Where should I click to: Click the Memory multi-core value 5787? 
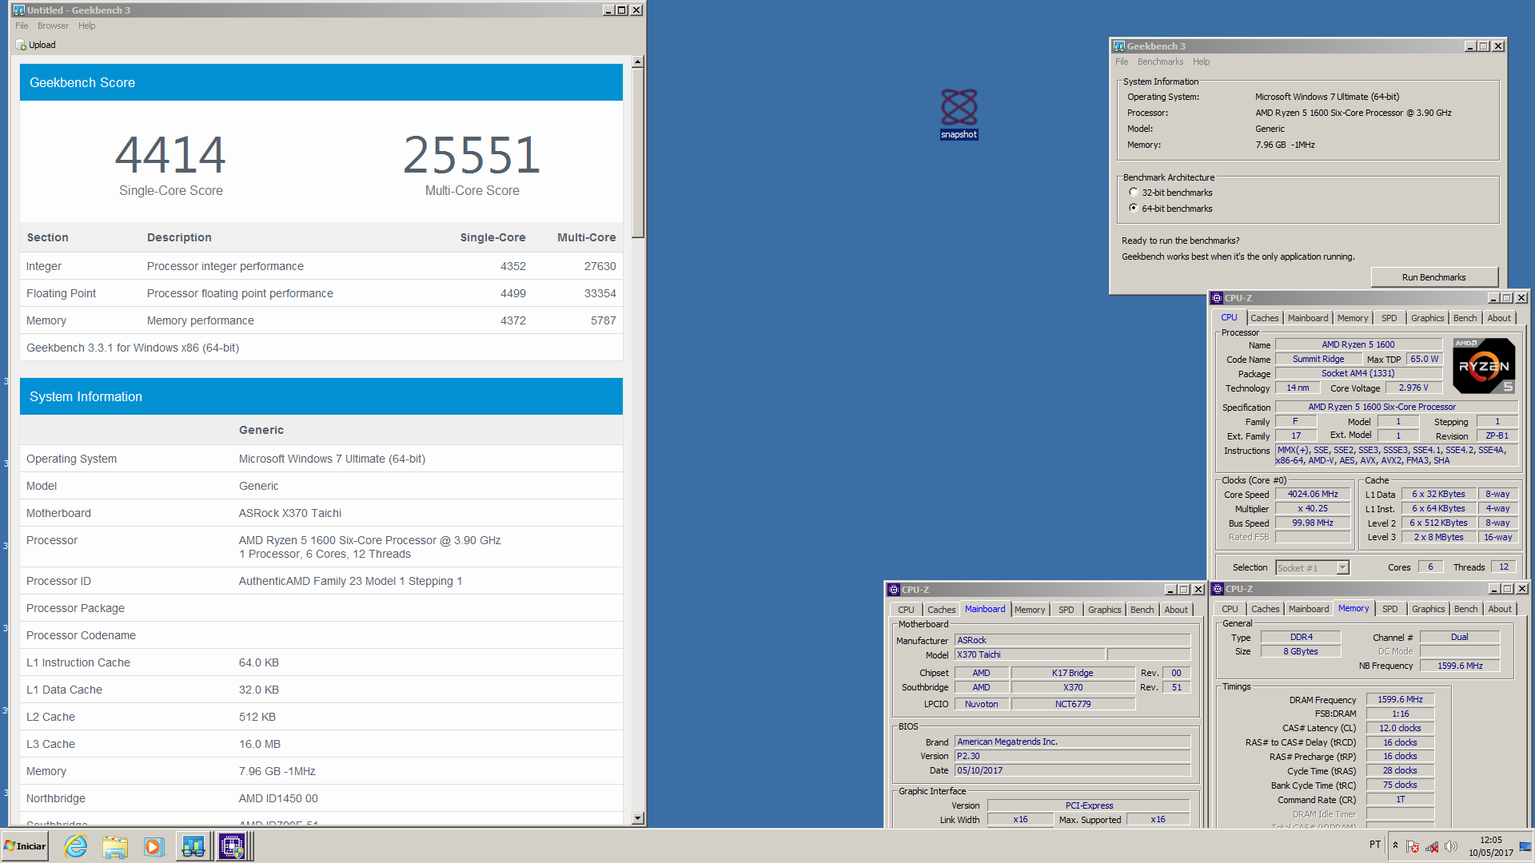(603, 320)
